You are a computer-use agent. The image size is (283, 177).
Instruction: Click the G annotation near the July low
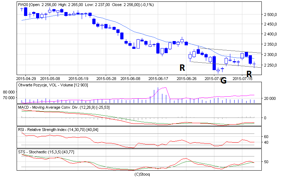tap(224, 81)
